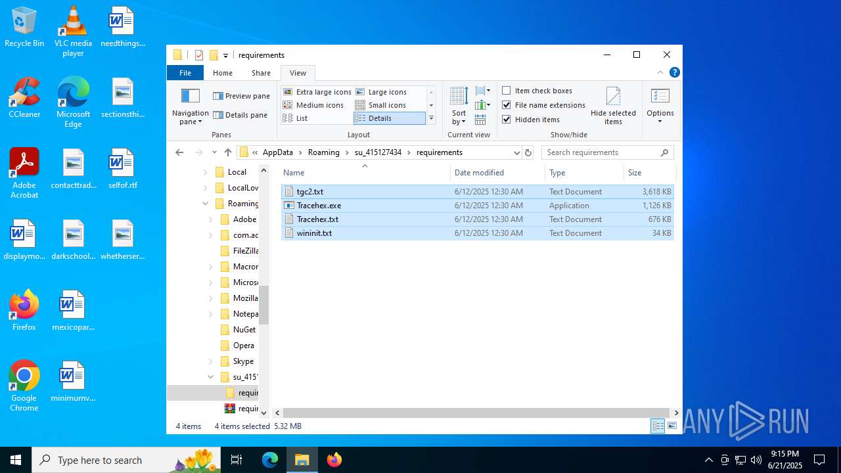Open Task View on taskbar
The width and height of the screenshot is (841, 473).
coord(237,460)
